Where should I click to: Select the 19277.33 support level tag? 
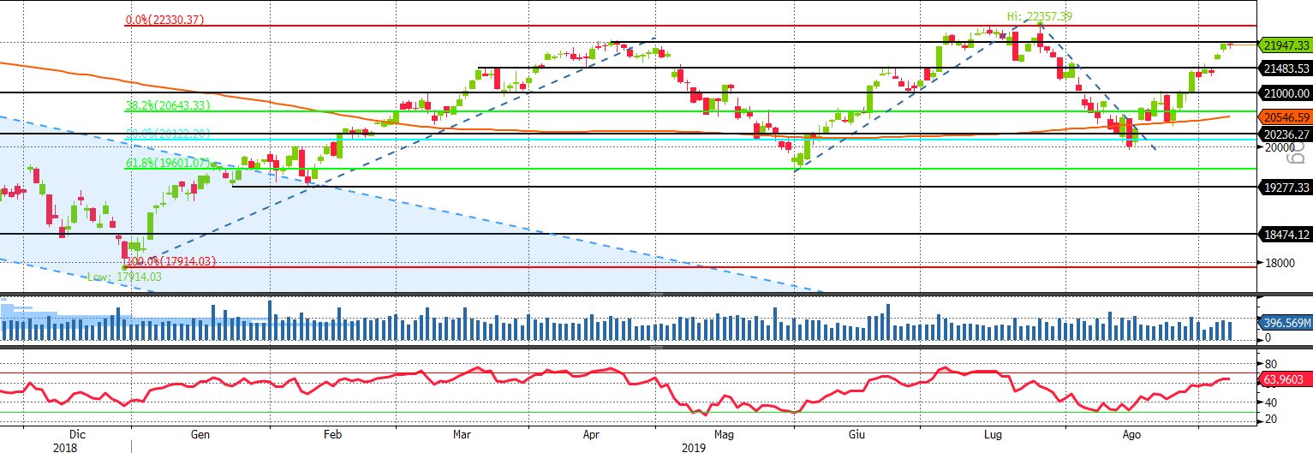click(x=1284, y=187)
